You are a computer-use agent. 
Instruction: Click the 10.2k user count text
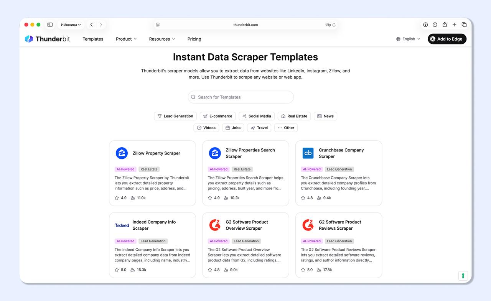[234, 198]
